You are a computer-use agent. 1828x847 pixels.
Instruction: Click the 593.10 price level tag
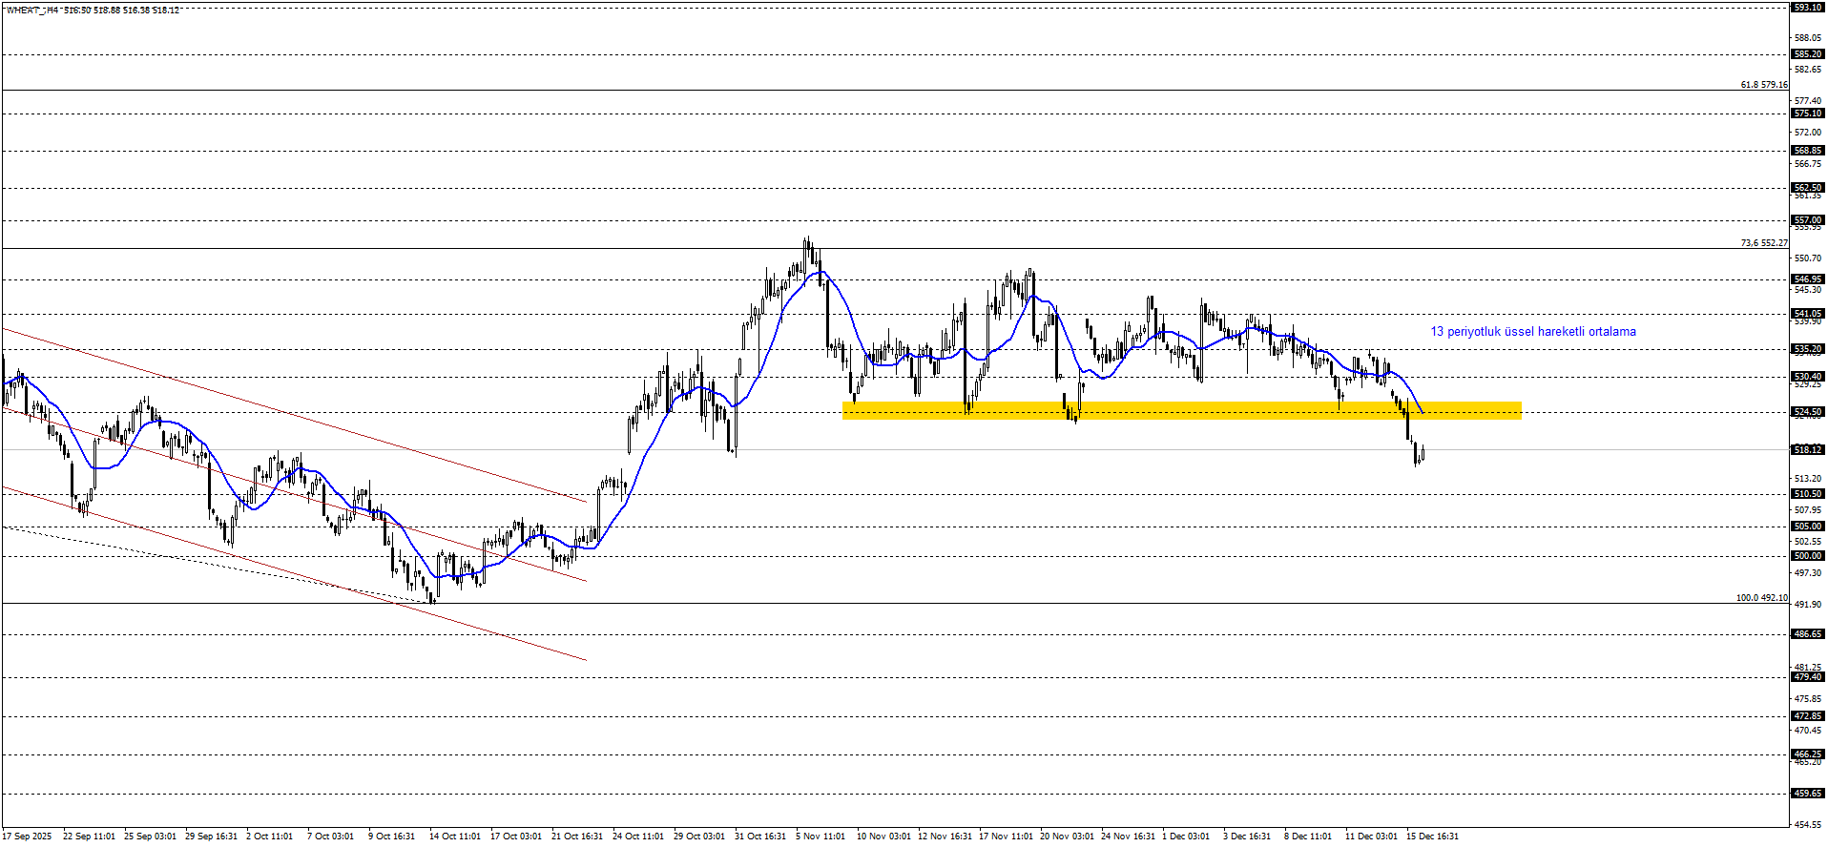click(1808, 7)
